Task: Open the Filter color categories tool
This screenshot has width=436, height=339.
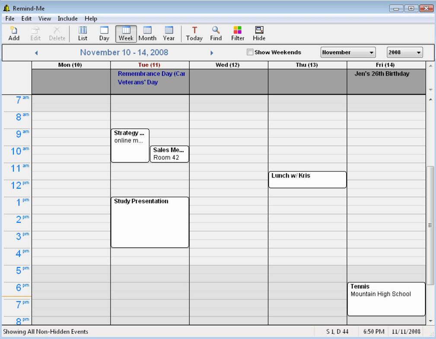Action: pyautogui.click(x=238, y=33)
